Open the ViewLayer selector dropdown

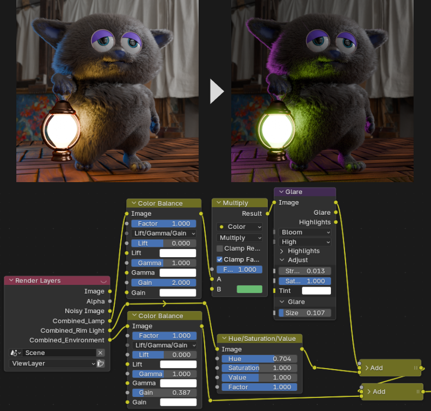click(53, 363)
